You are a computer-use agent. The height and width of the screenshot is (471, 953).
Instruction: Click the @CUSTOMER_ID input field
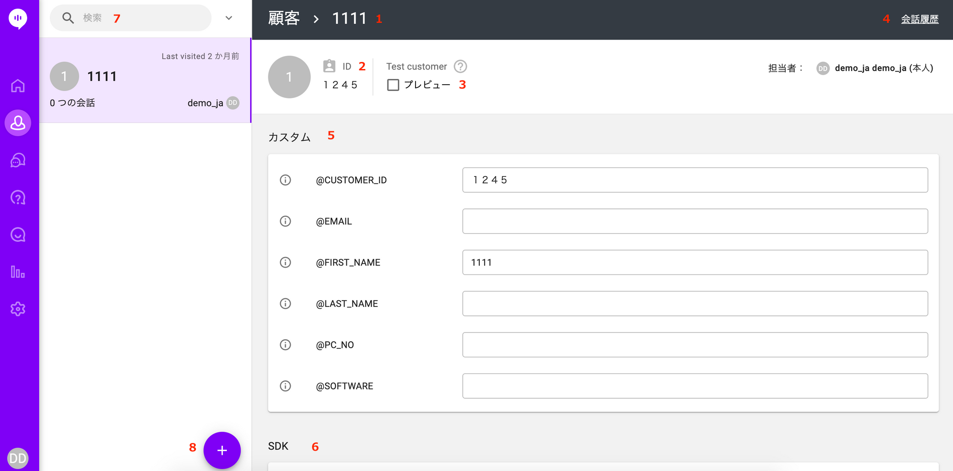[695, 180]
